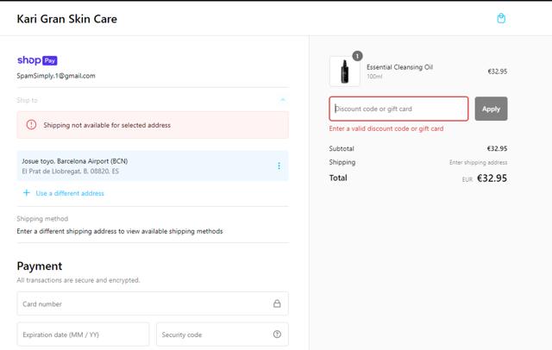The height and width of the screenshot is (350, 552).
Task: Click the 'Enter a different shipping address' notice
Action: 120,231
